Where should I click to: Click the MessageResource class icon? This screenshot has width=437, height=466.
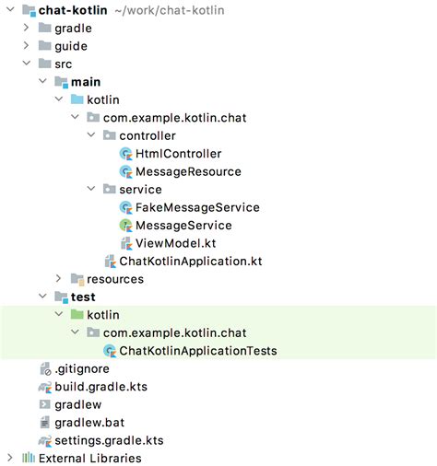(125, 171)
